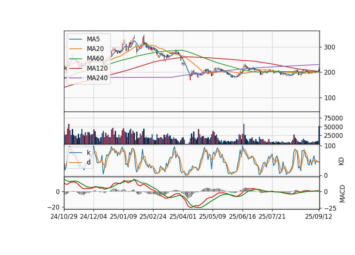Click the MA20 legend label
Viewport: 355px width, 255px height.
(x=95, y=49)
